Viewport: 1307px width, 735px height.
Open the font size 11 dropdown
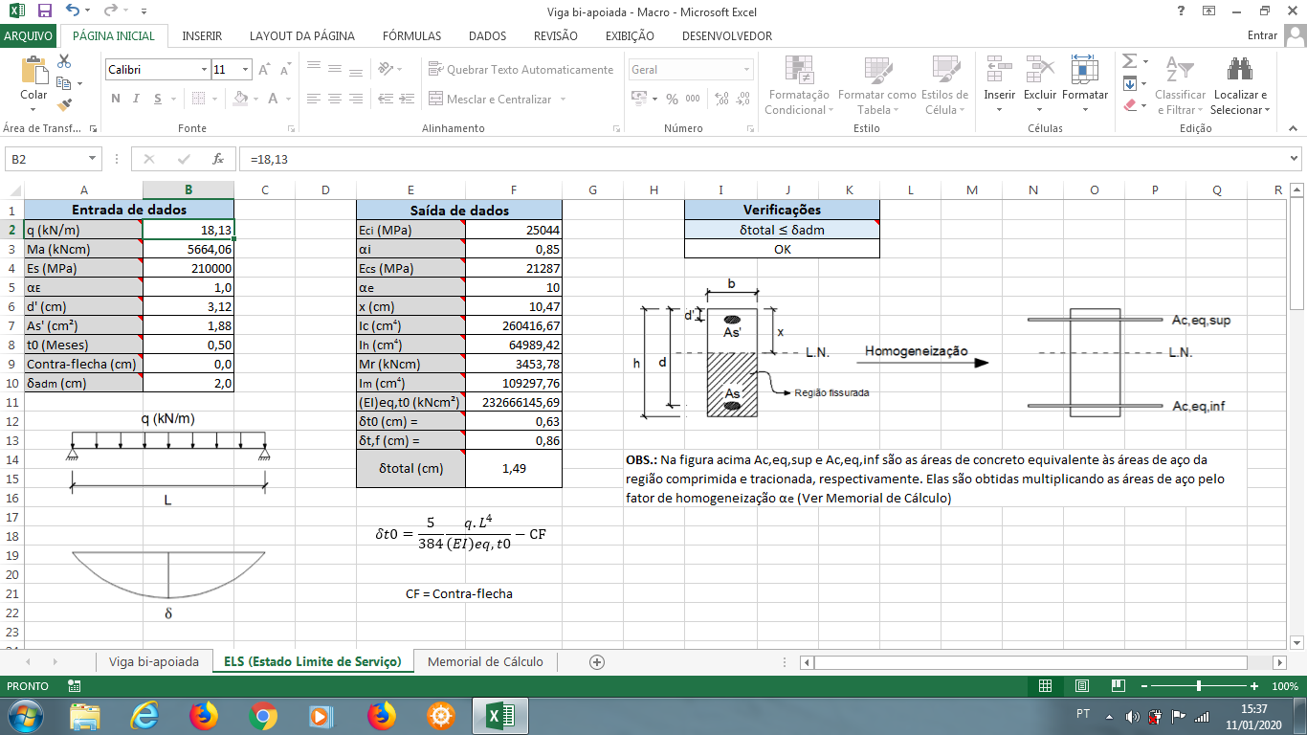click(x=246, y=70)
